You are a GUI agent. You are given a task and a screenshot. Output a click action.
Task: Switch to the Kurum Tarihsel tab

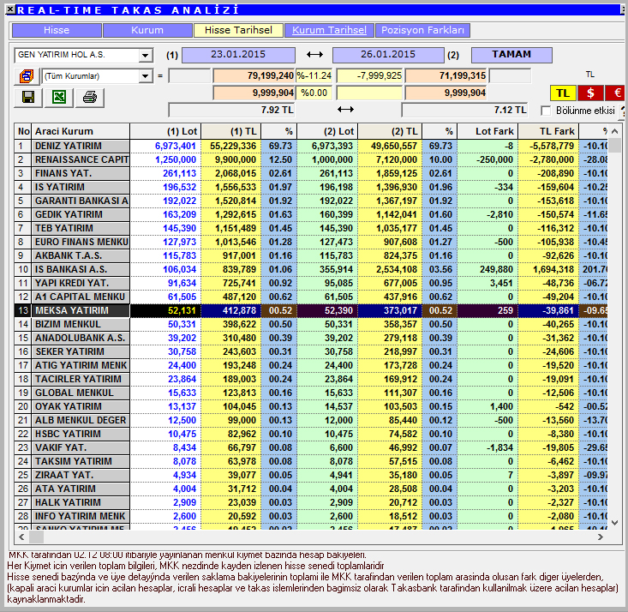coord(329,30)
